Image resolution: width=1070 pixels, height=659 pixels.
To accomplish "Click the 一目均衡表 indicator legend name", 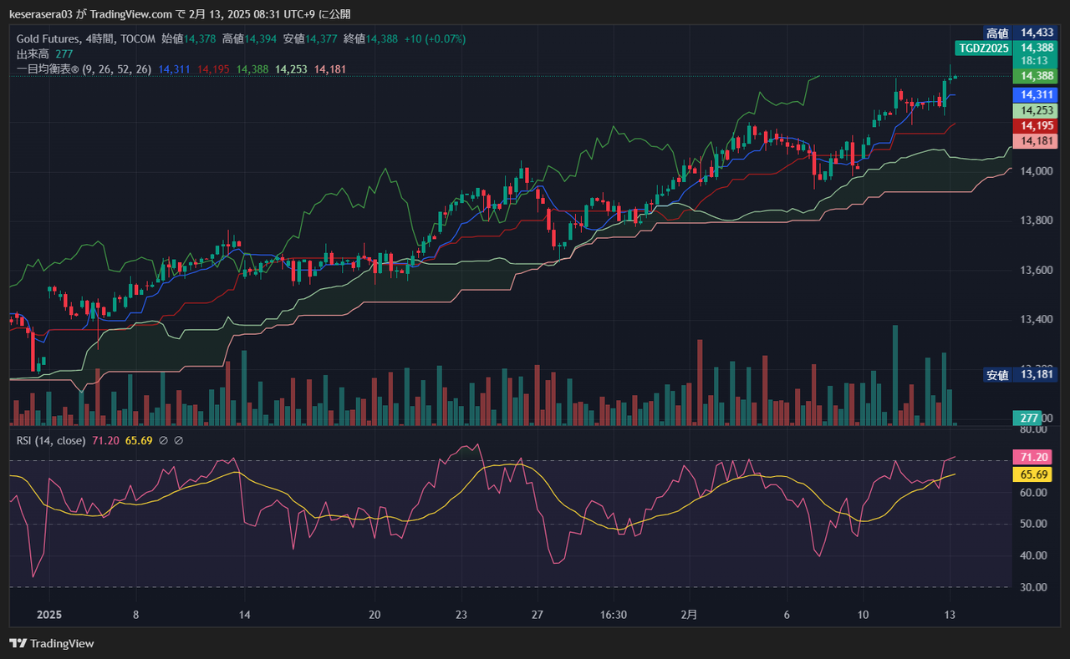I will [x=46, y=69].
